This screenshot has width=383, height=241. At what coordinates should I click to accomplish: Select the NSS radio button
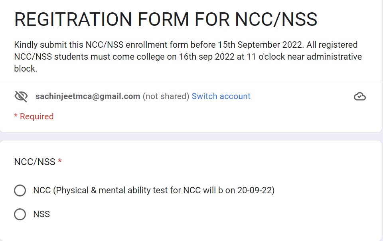pos(20,214)
